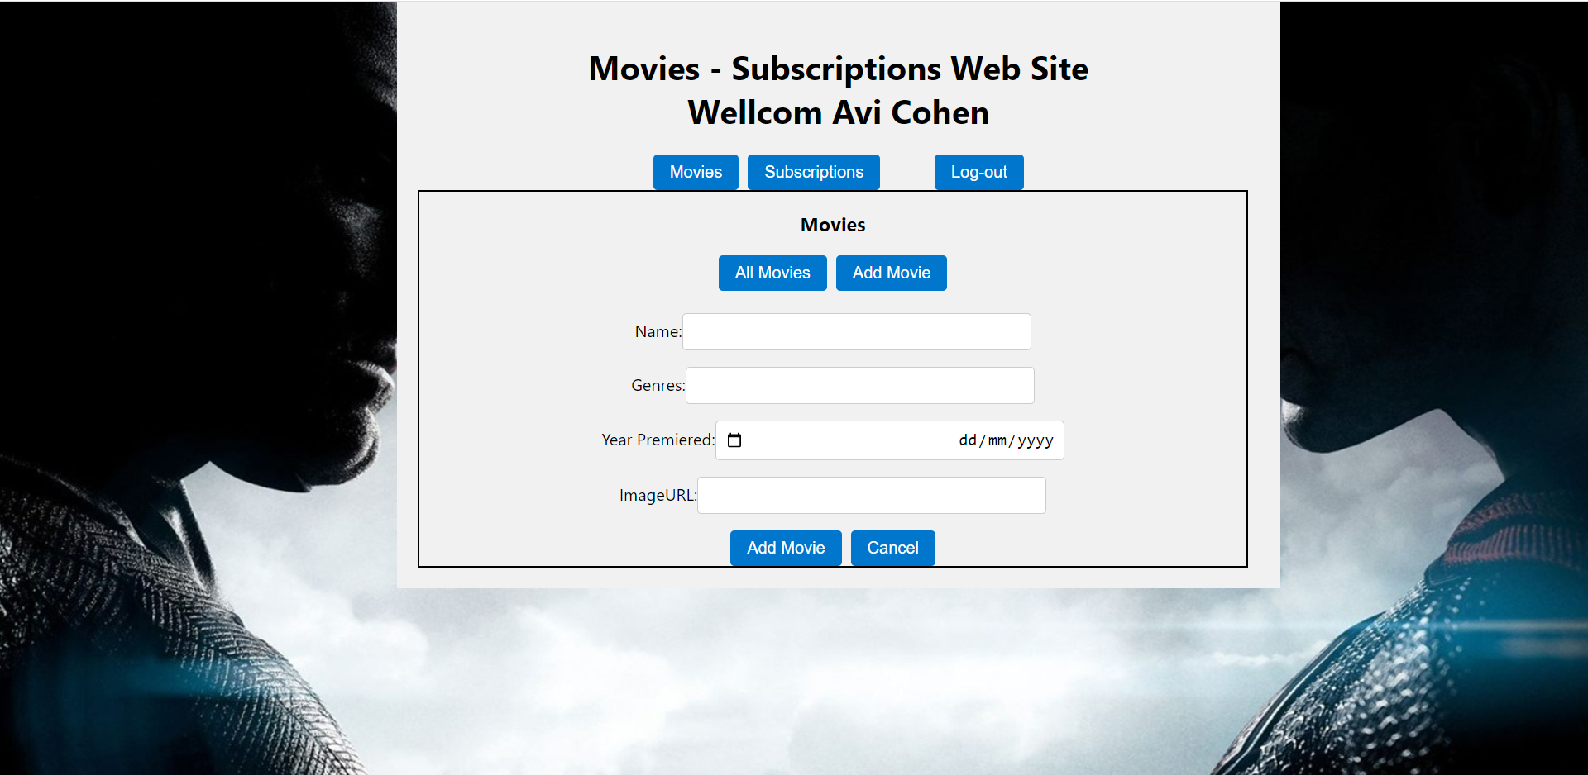Open the date picker calendar icon
This screenshot has width=1588, height=775.
(x=734, y=440)
